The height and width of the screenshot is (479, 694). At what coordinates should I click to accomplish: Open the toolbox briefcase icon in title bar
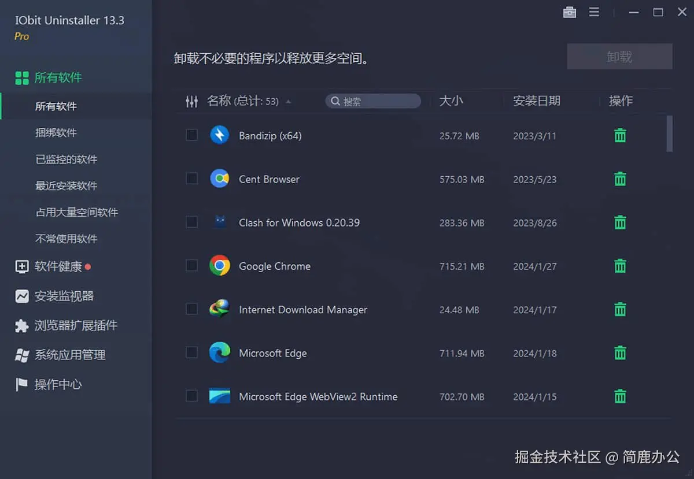[570, 12]
